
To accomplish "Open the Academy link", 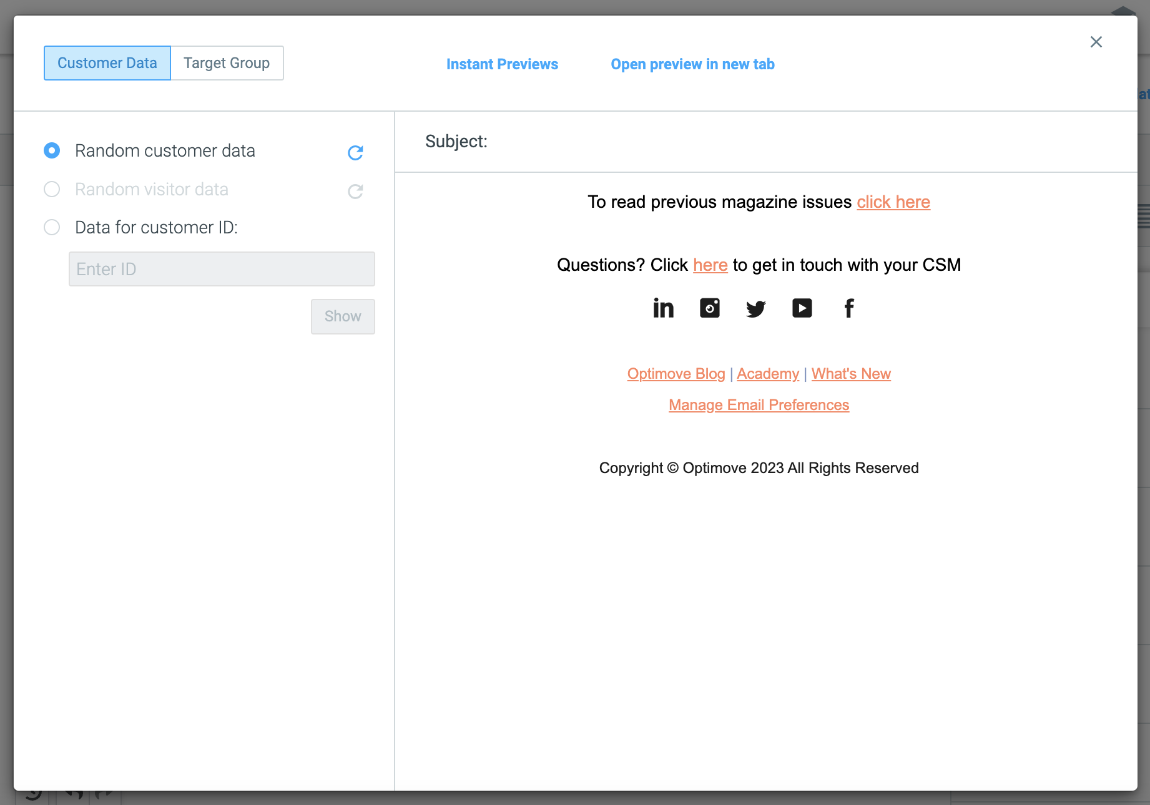I will (x=768, y=374).
